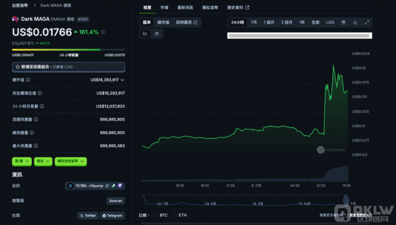396x225 pixels.
Task: Switch to line chart view icon
Action: click(x=145, y=33)
